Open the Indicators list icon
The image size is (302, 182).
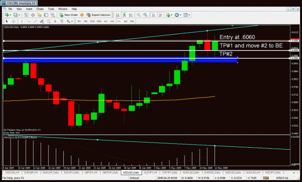coord(168,15)
